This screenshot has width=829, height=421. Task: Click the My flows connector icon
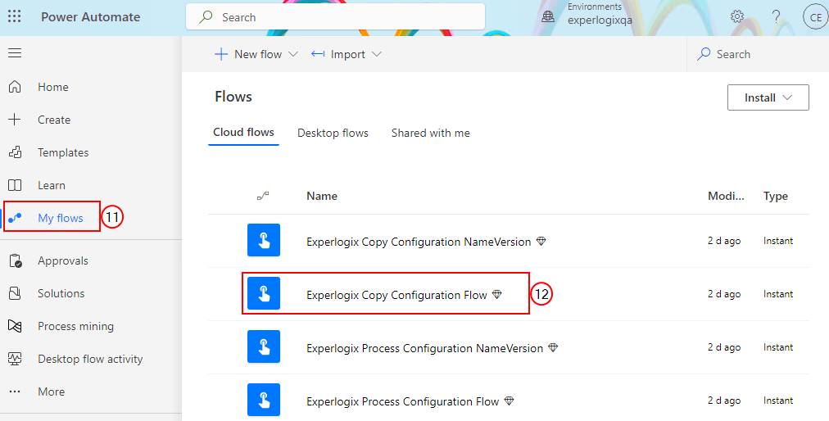pos(15,218)
